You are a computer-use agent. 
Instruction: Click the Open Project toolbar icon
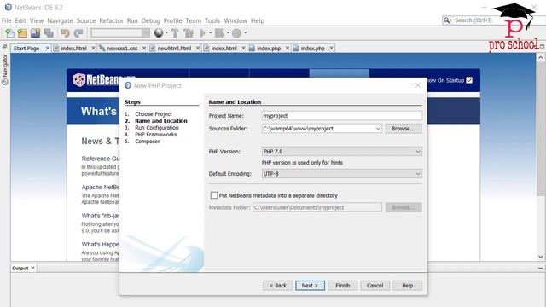click(x=35, y=33)
